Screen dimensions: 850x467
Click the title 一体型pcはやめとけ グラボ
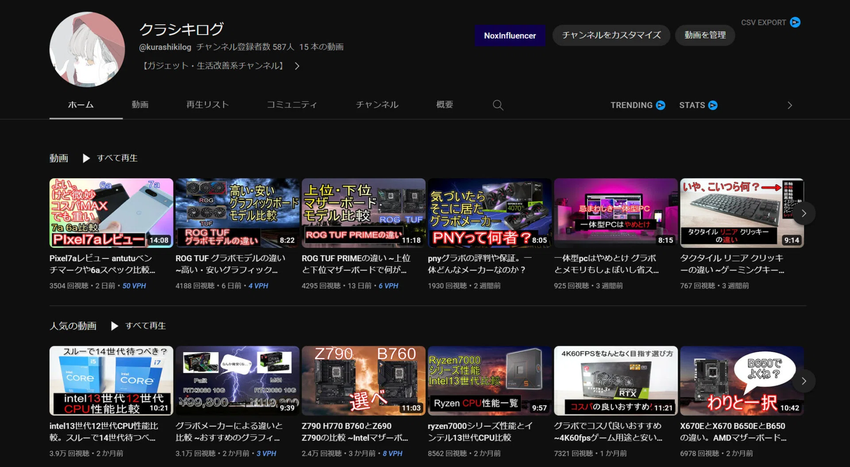tap(606, 264)
